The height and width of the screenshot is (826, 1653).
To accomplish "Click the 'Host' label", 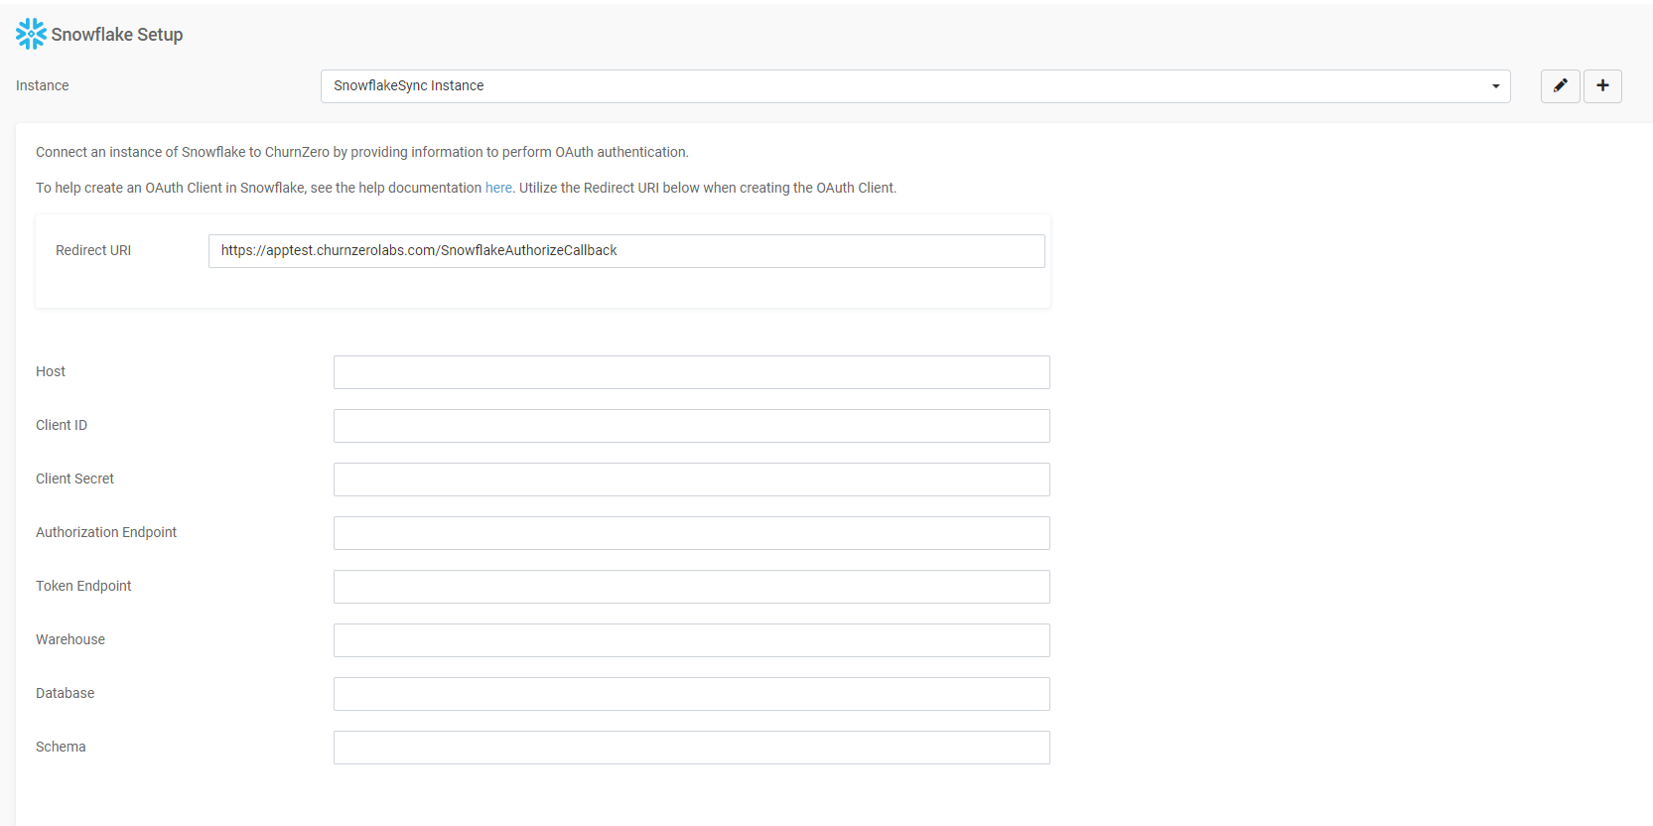I will [x=51, y=371].
